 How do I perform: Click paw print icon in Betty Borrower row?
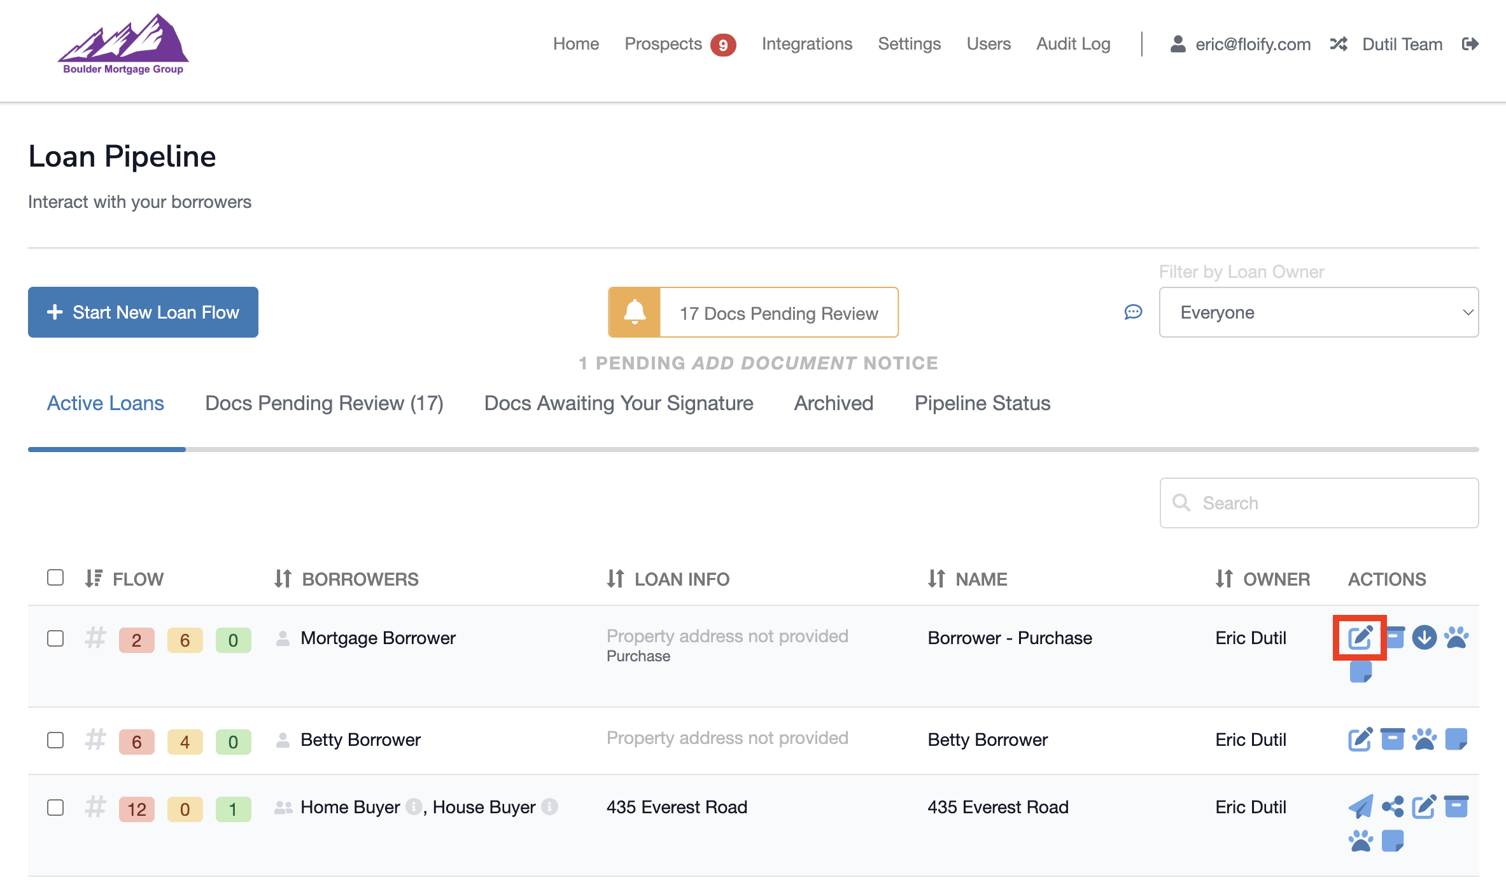(1424, 739)
